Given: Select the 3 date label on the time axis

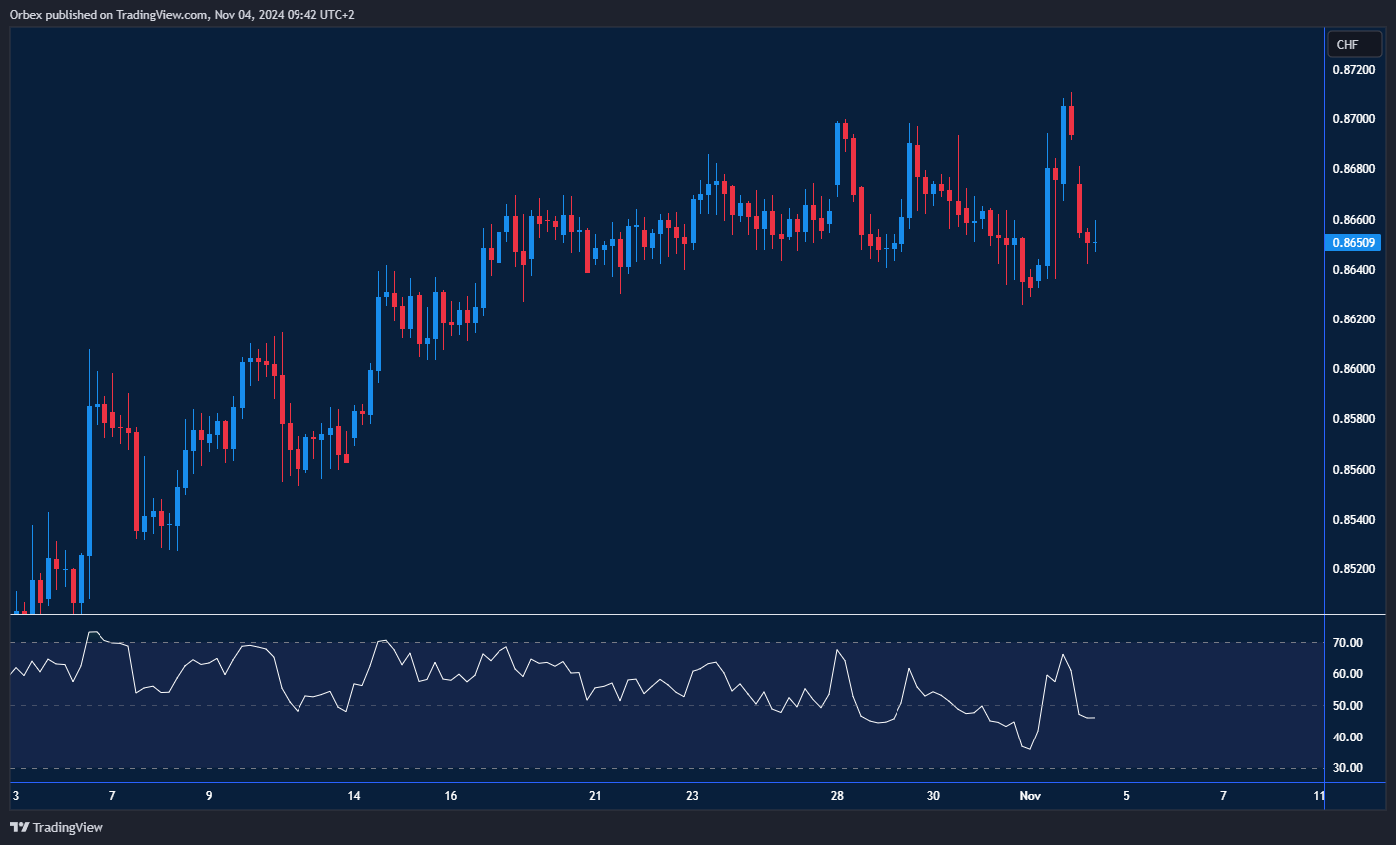Looking at the screenshot, I should point(16,796).
